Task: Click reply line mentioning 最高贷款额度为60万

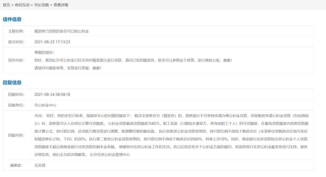Action: coord(171,124)
